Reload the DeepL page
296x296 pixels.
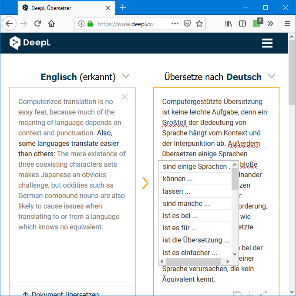[x=37, y=24]
